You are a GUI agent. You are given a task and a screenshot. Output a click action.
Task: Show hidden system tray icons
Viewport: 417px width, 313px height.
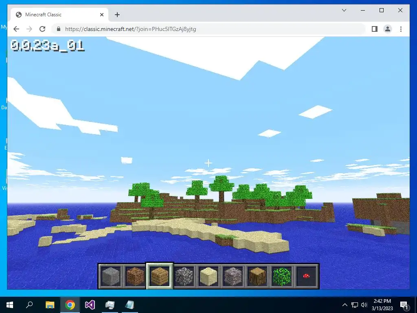(345, 305)
